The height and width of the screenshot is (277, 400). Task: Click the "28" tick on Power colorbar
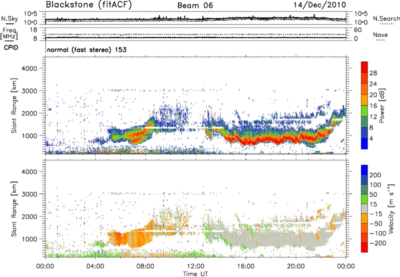[373, 73]
